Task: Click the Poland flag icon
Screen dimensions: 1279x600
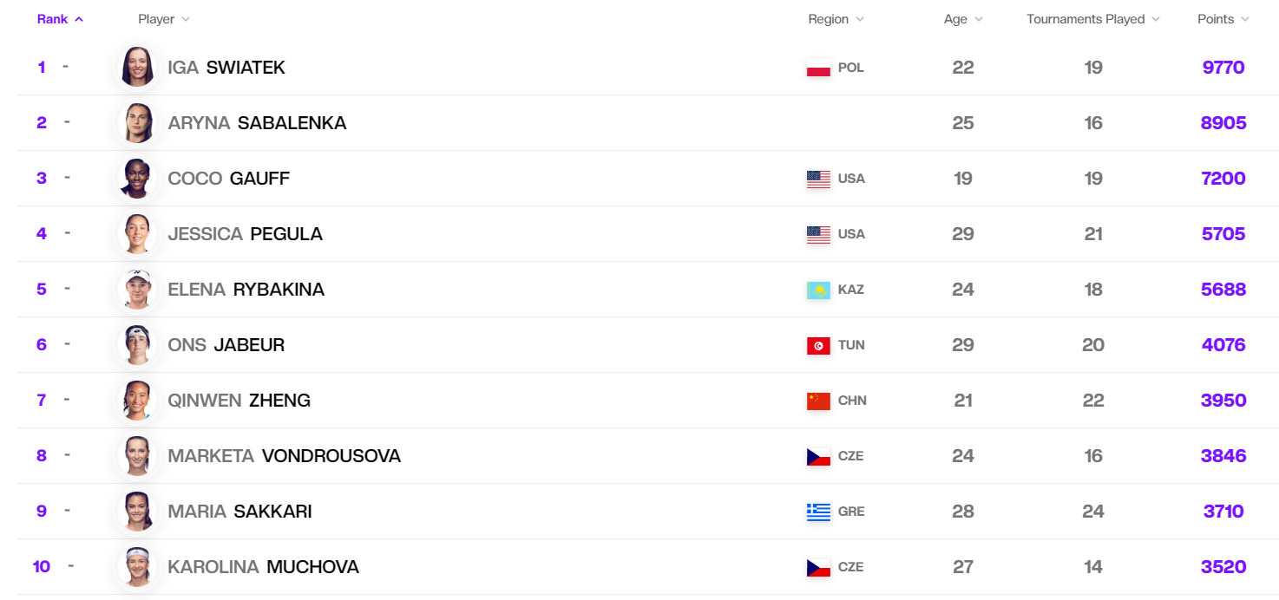Action: click(818, 68)
